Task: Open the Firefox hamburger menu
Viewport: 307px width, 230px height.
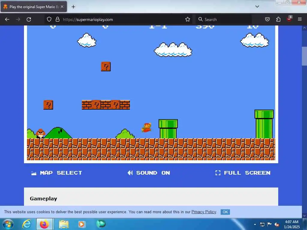Action: pyautogui.click(x=300, y=19)
